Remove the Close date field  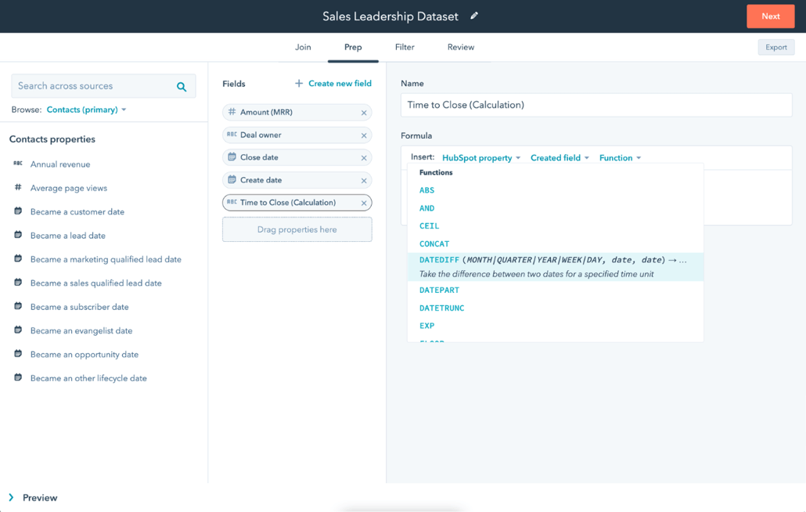point(364,158)
